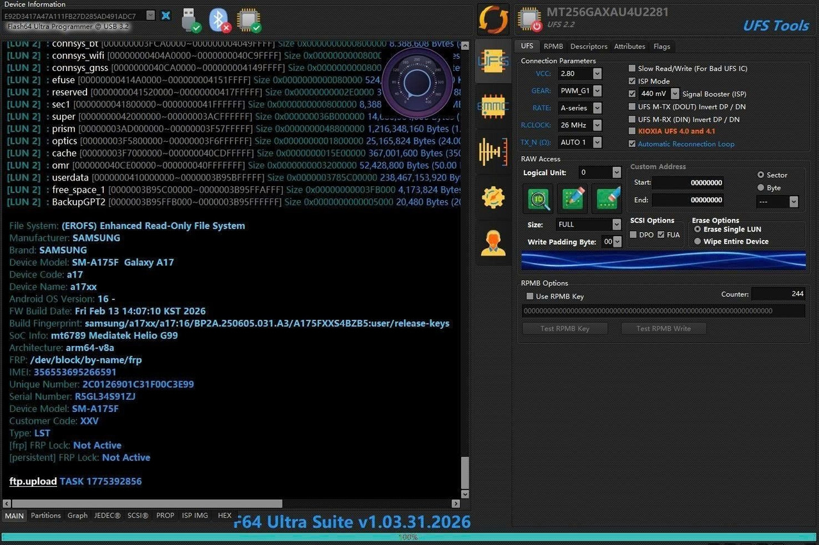819x545 pixels.
Task: Click the orange refresh/reconnect arrows icon
Action: 493,19
